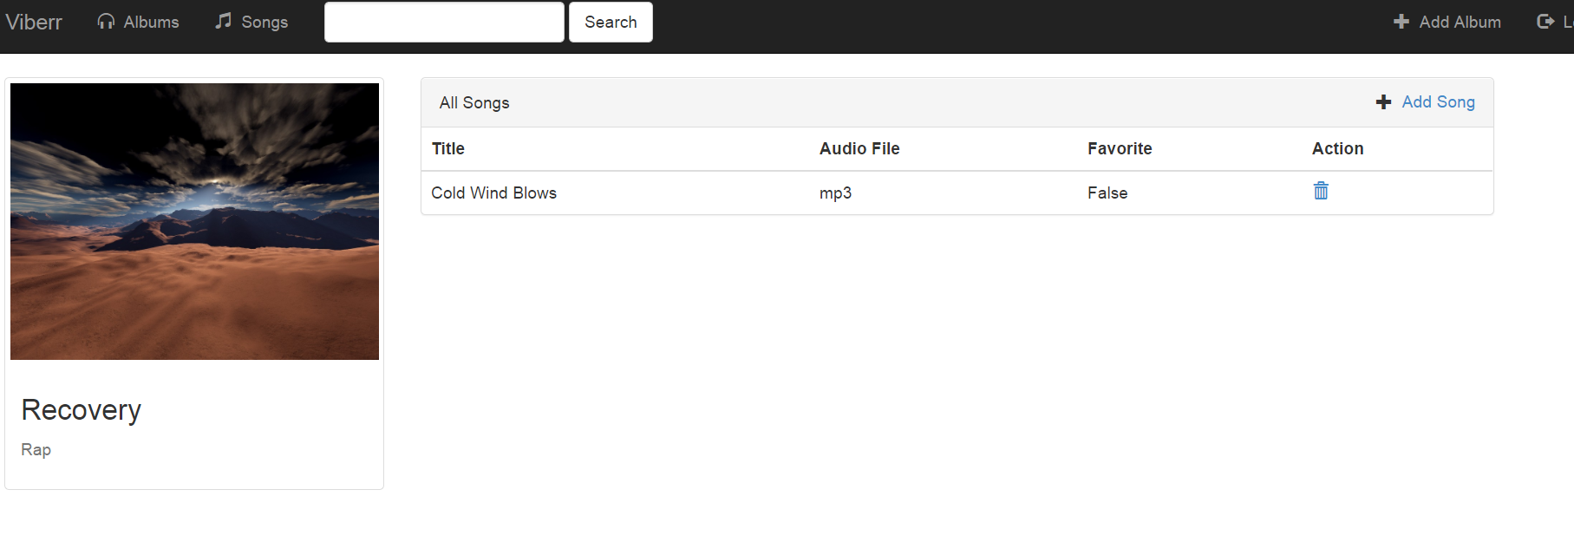Image resolution: width=1574 pixels, height=542 pixels.
Task: Delete Cold Wind Blows with trash icon
Action: click(1321, 191)
